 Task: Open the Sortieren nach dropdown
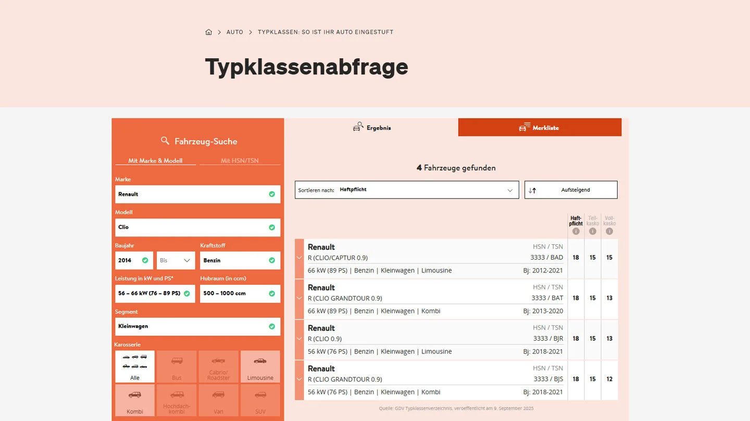click(406, 190)
